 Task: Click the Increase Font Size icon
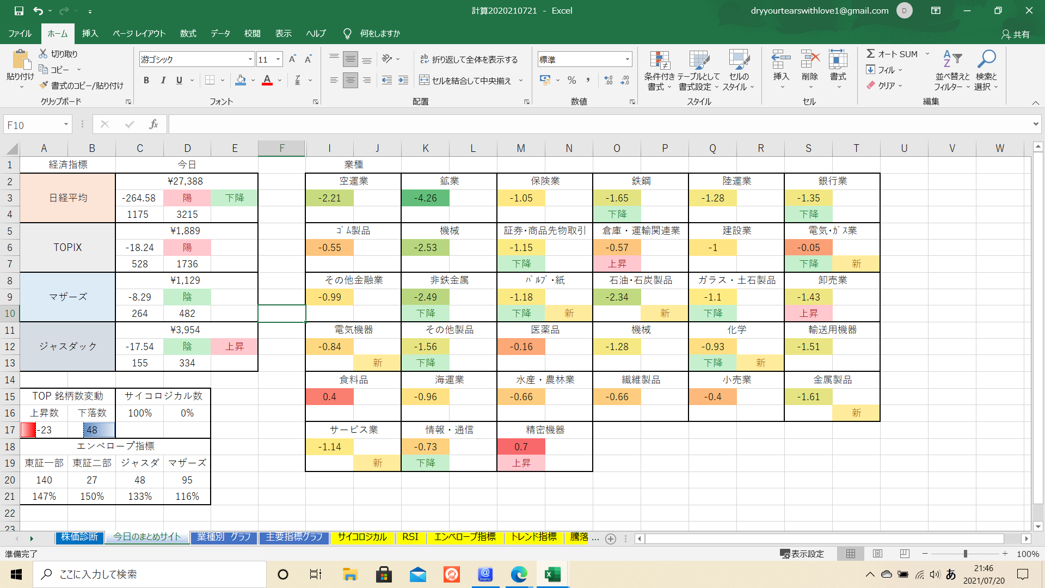coord(292,59)
